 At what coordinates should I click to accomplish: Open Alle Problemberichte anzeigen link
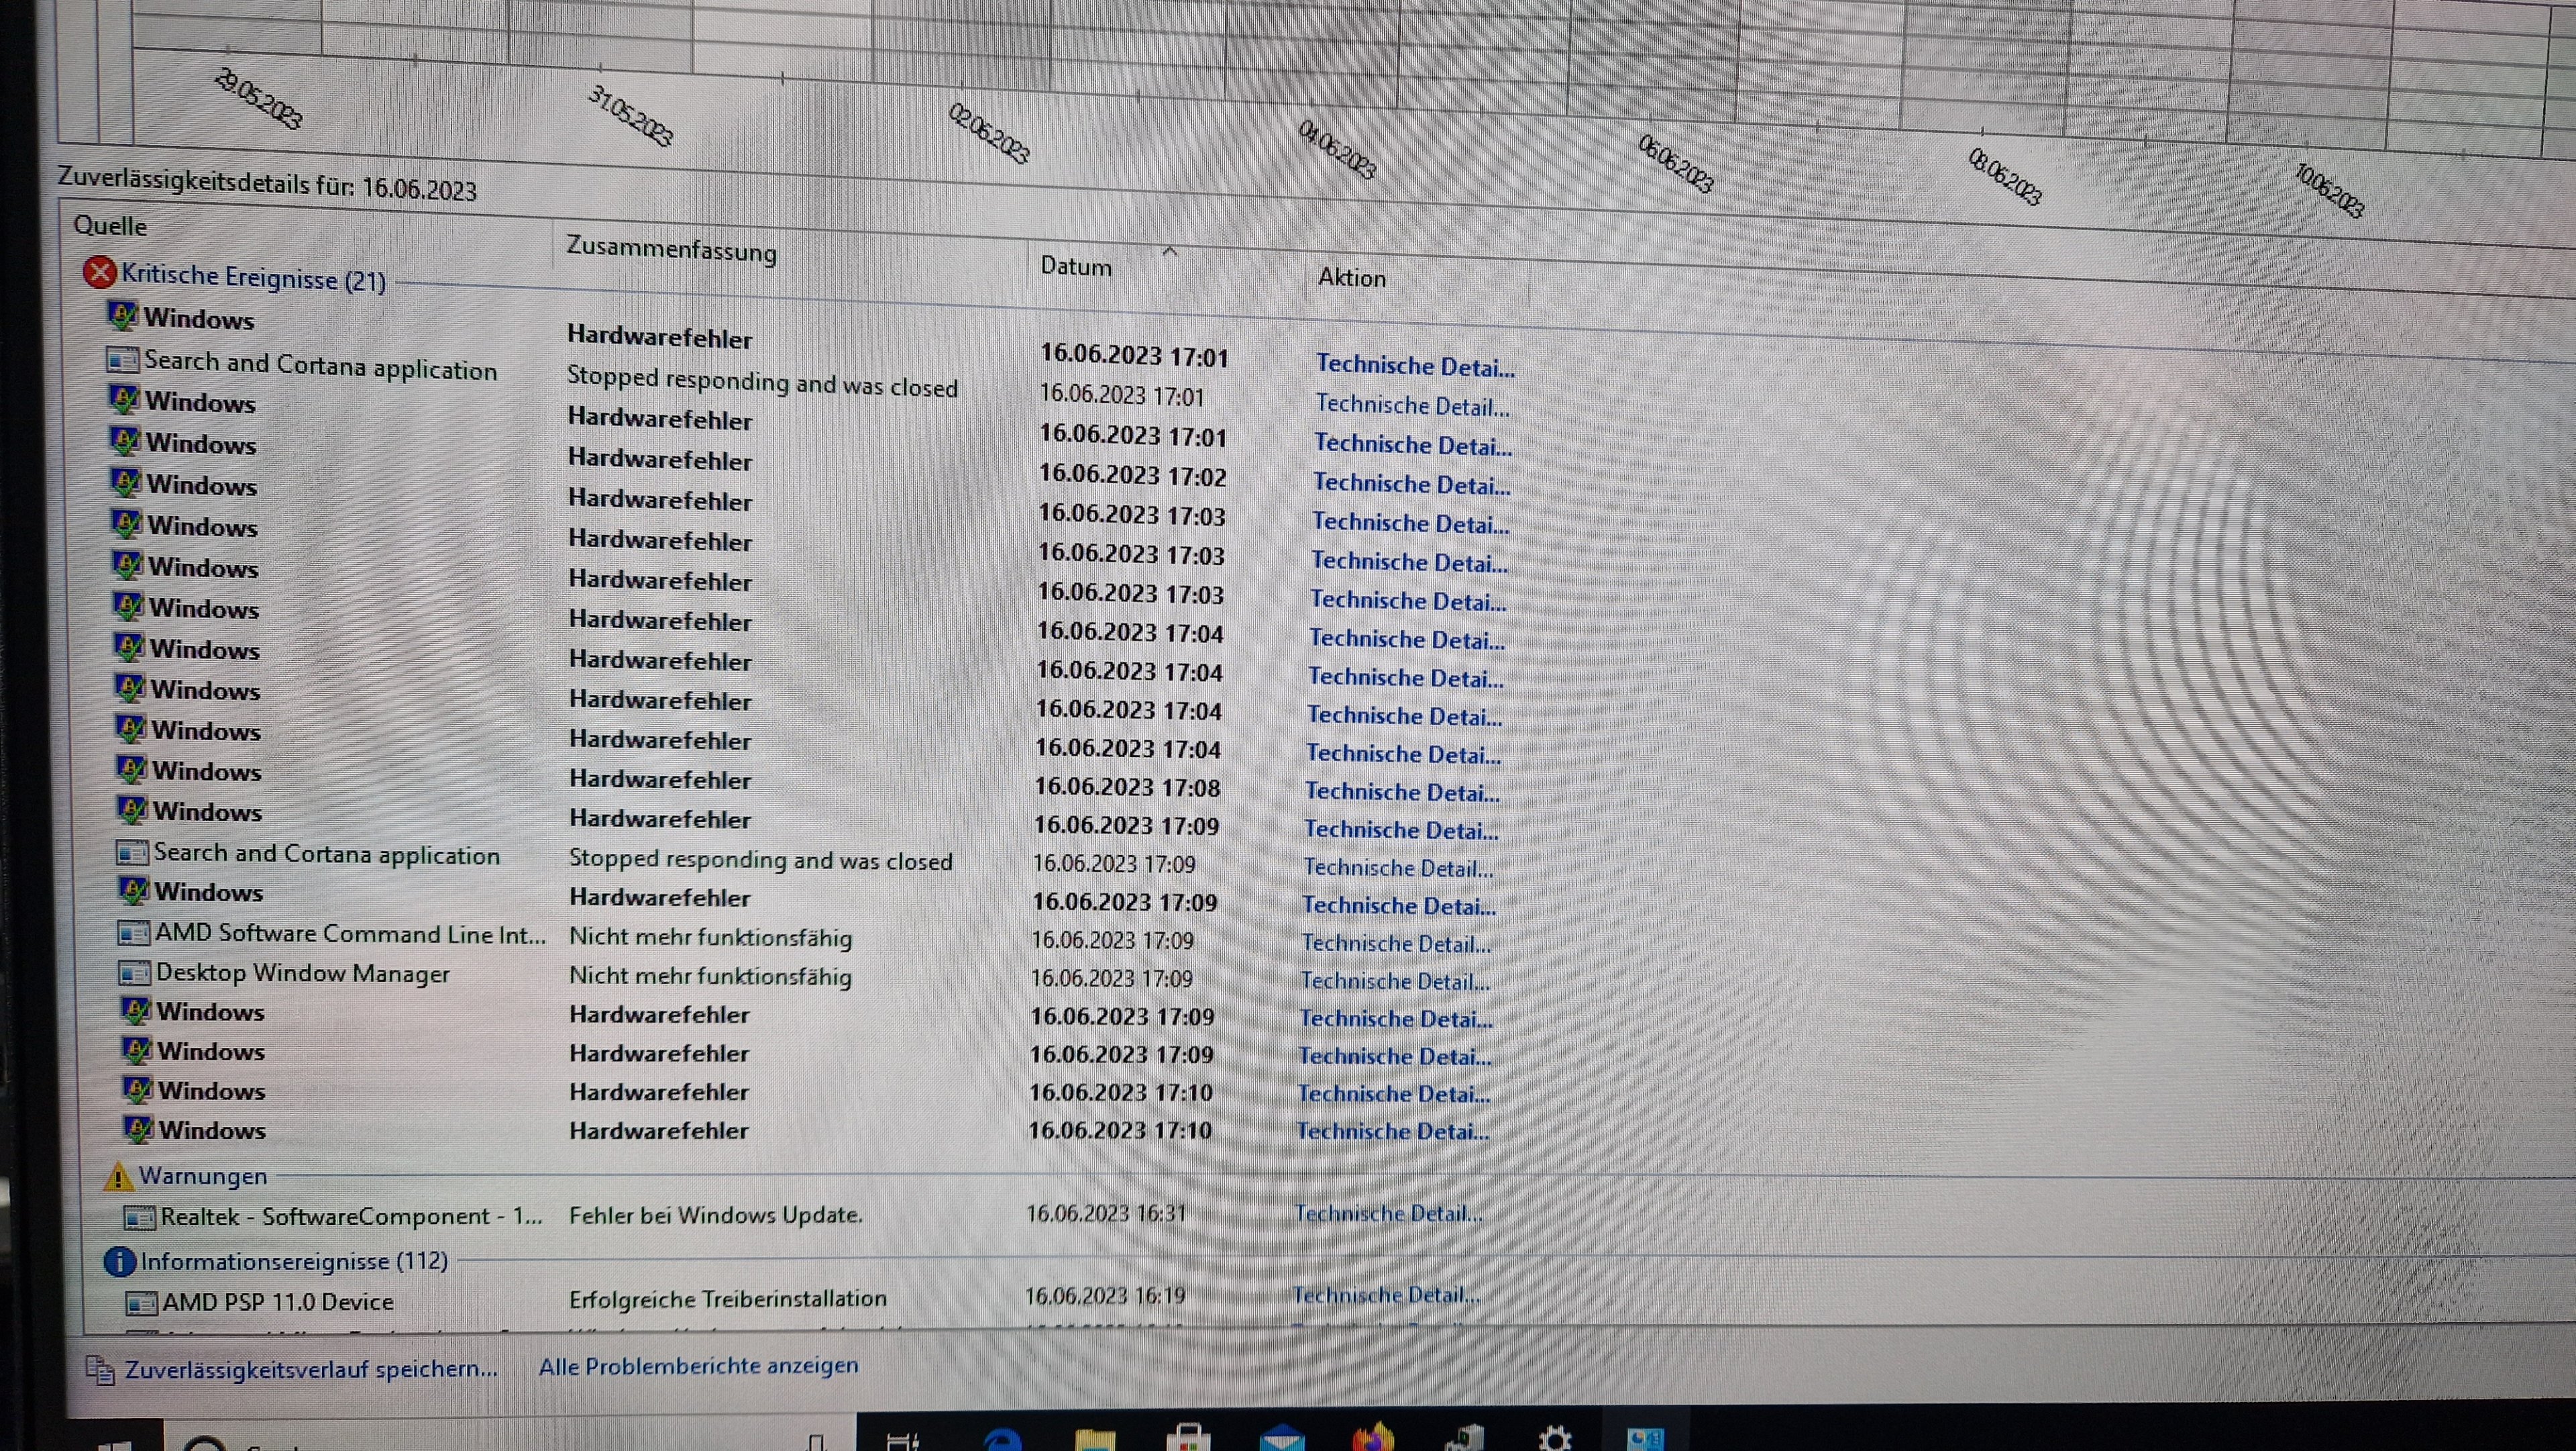(x=698, y=1366)
